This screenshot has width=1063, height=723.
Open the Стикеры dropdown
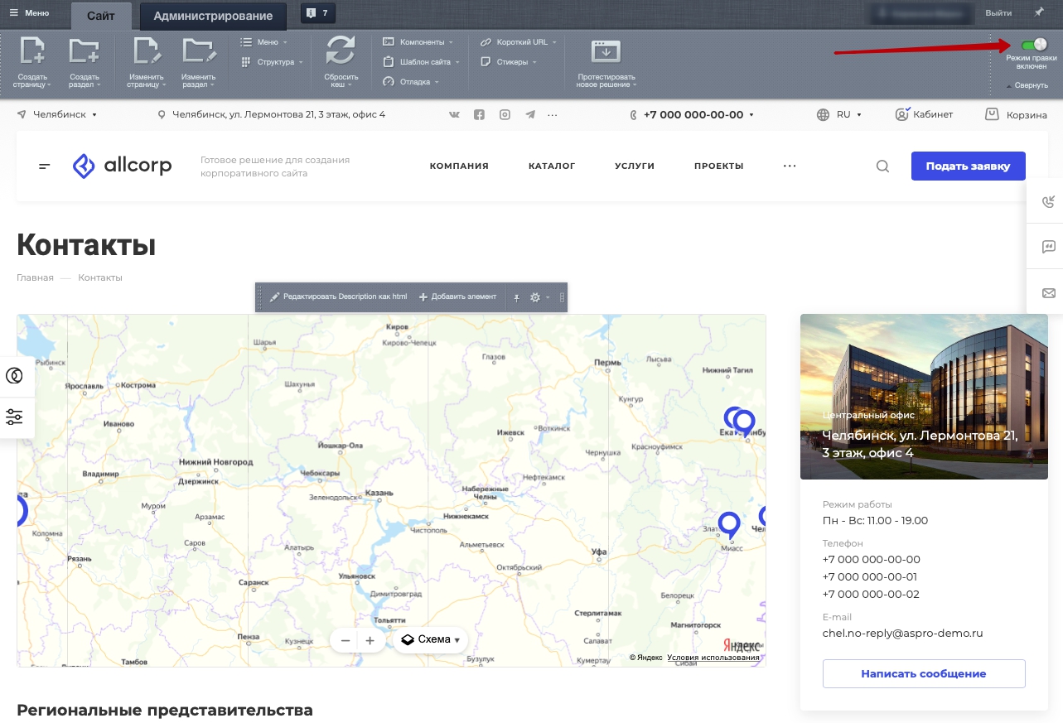click(508, 61)
